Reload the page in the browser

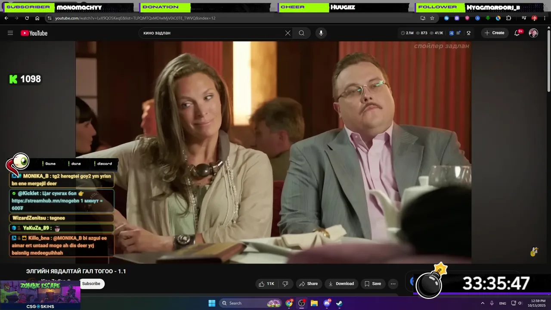tap(27, 18)
